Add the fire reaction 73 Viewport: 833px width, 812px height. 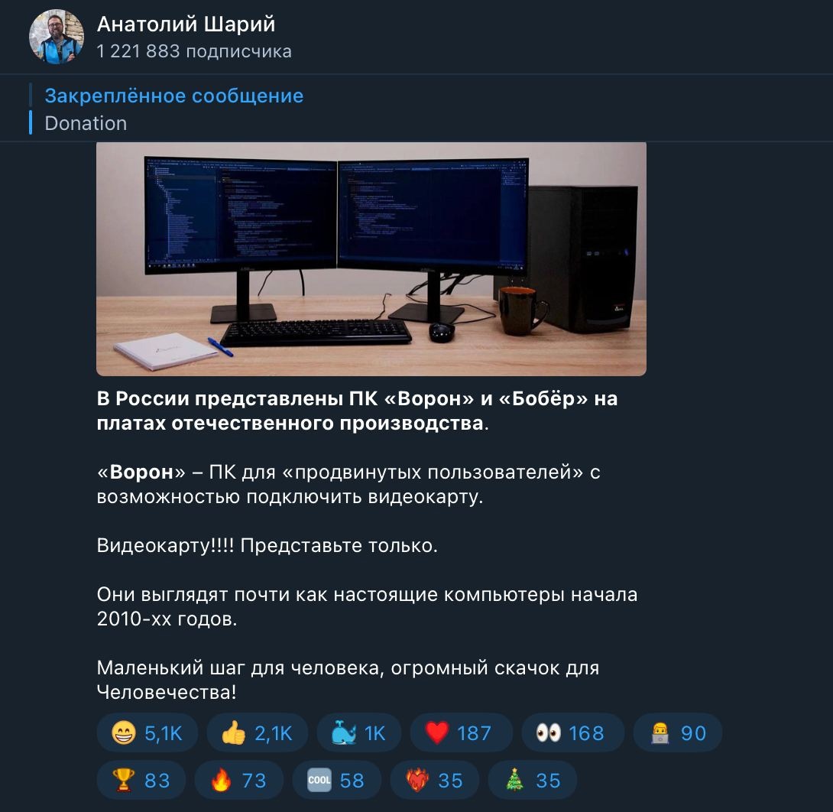tap(238, 780)
